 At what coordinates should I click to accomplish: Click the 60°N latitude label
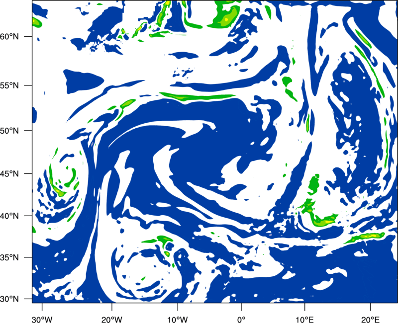tap(9, 37)
